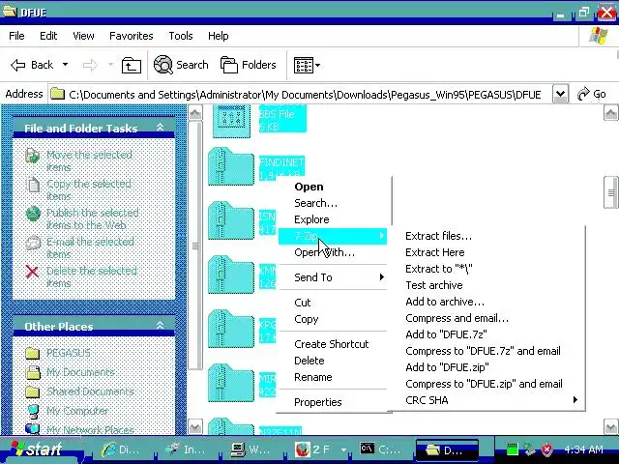
Task: Open the Back history dropdown arrow
Action: (65, 65)
